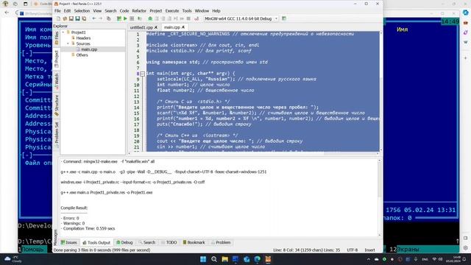Run the program with the green play icon
The height and width of the screenshot is (265, 471).
(125, 18)
